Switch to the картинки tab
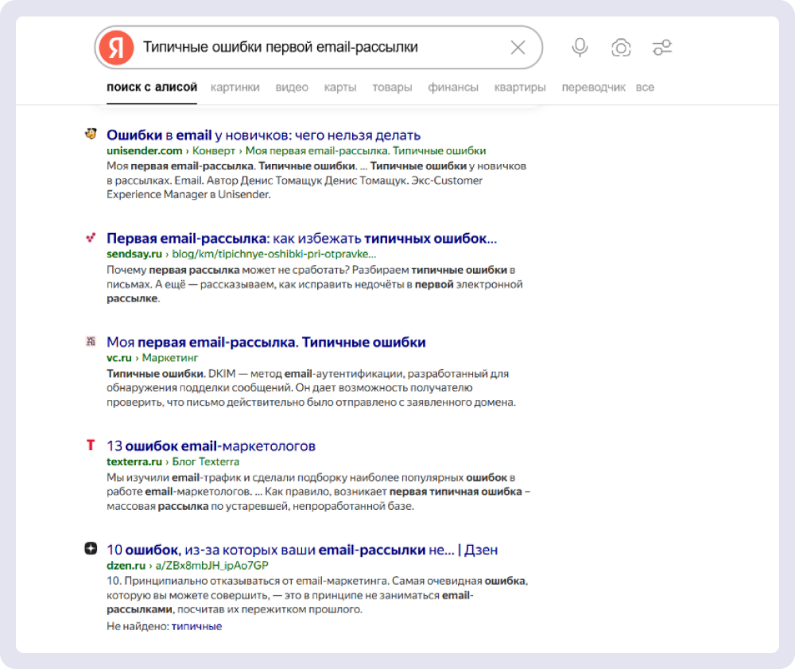The width and height of the screenshot is (795, 669). [235, 88]
